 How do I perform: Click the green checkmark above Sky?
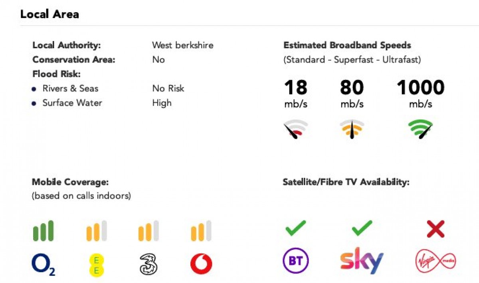(x=362, y=228)
